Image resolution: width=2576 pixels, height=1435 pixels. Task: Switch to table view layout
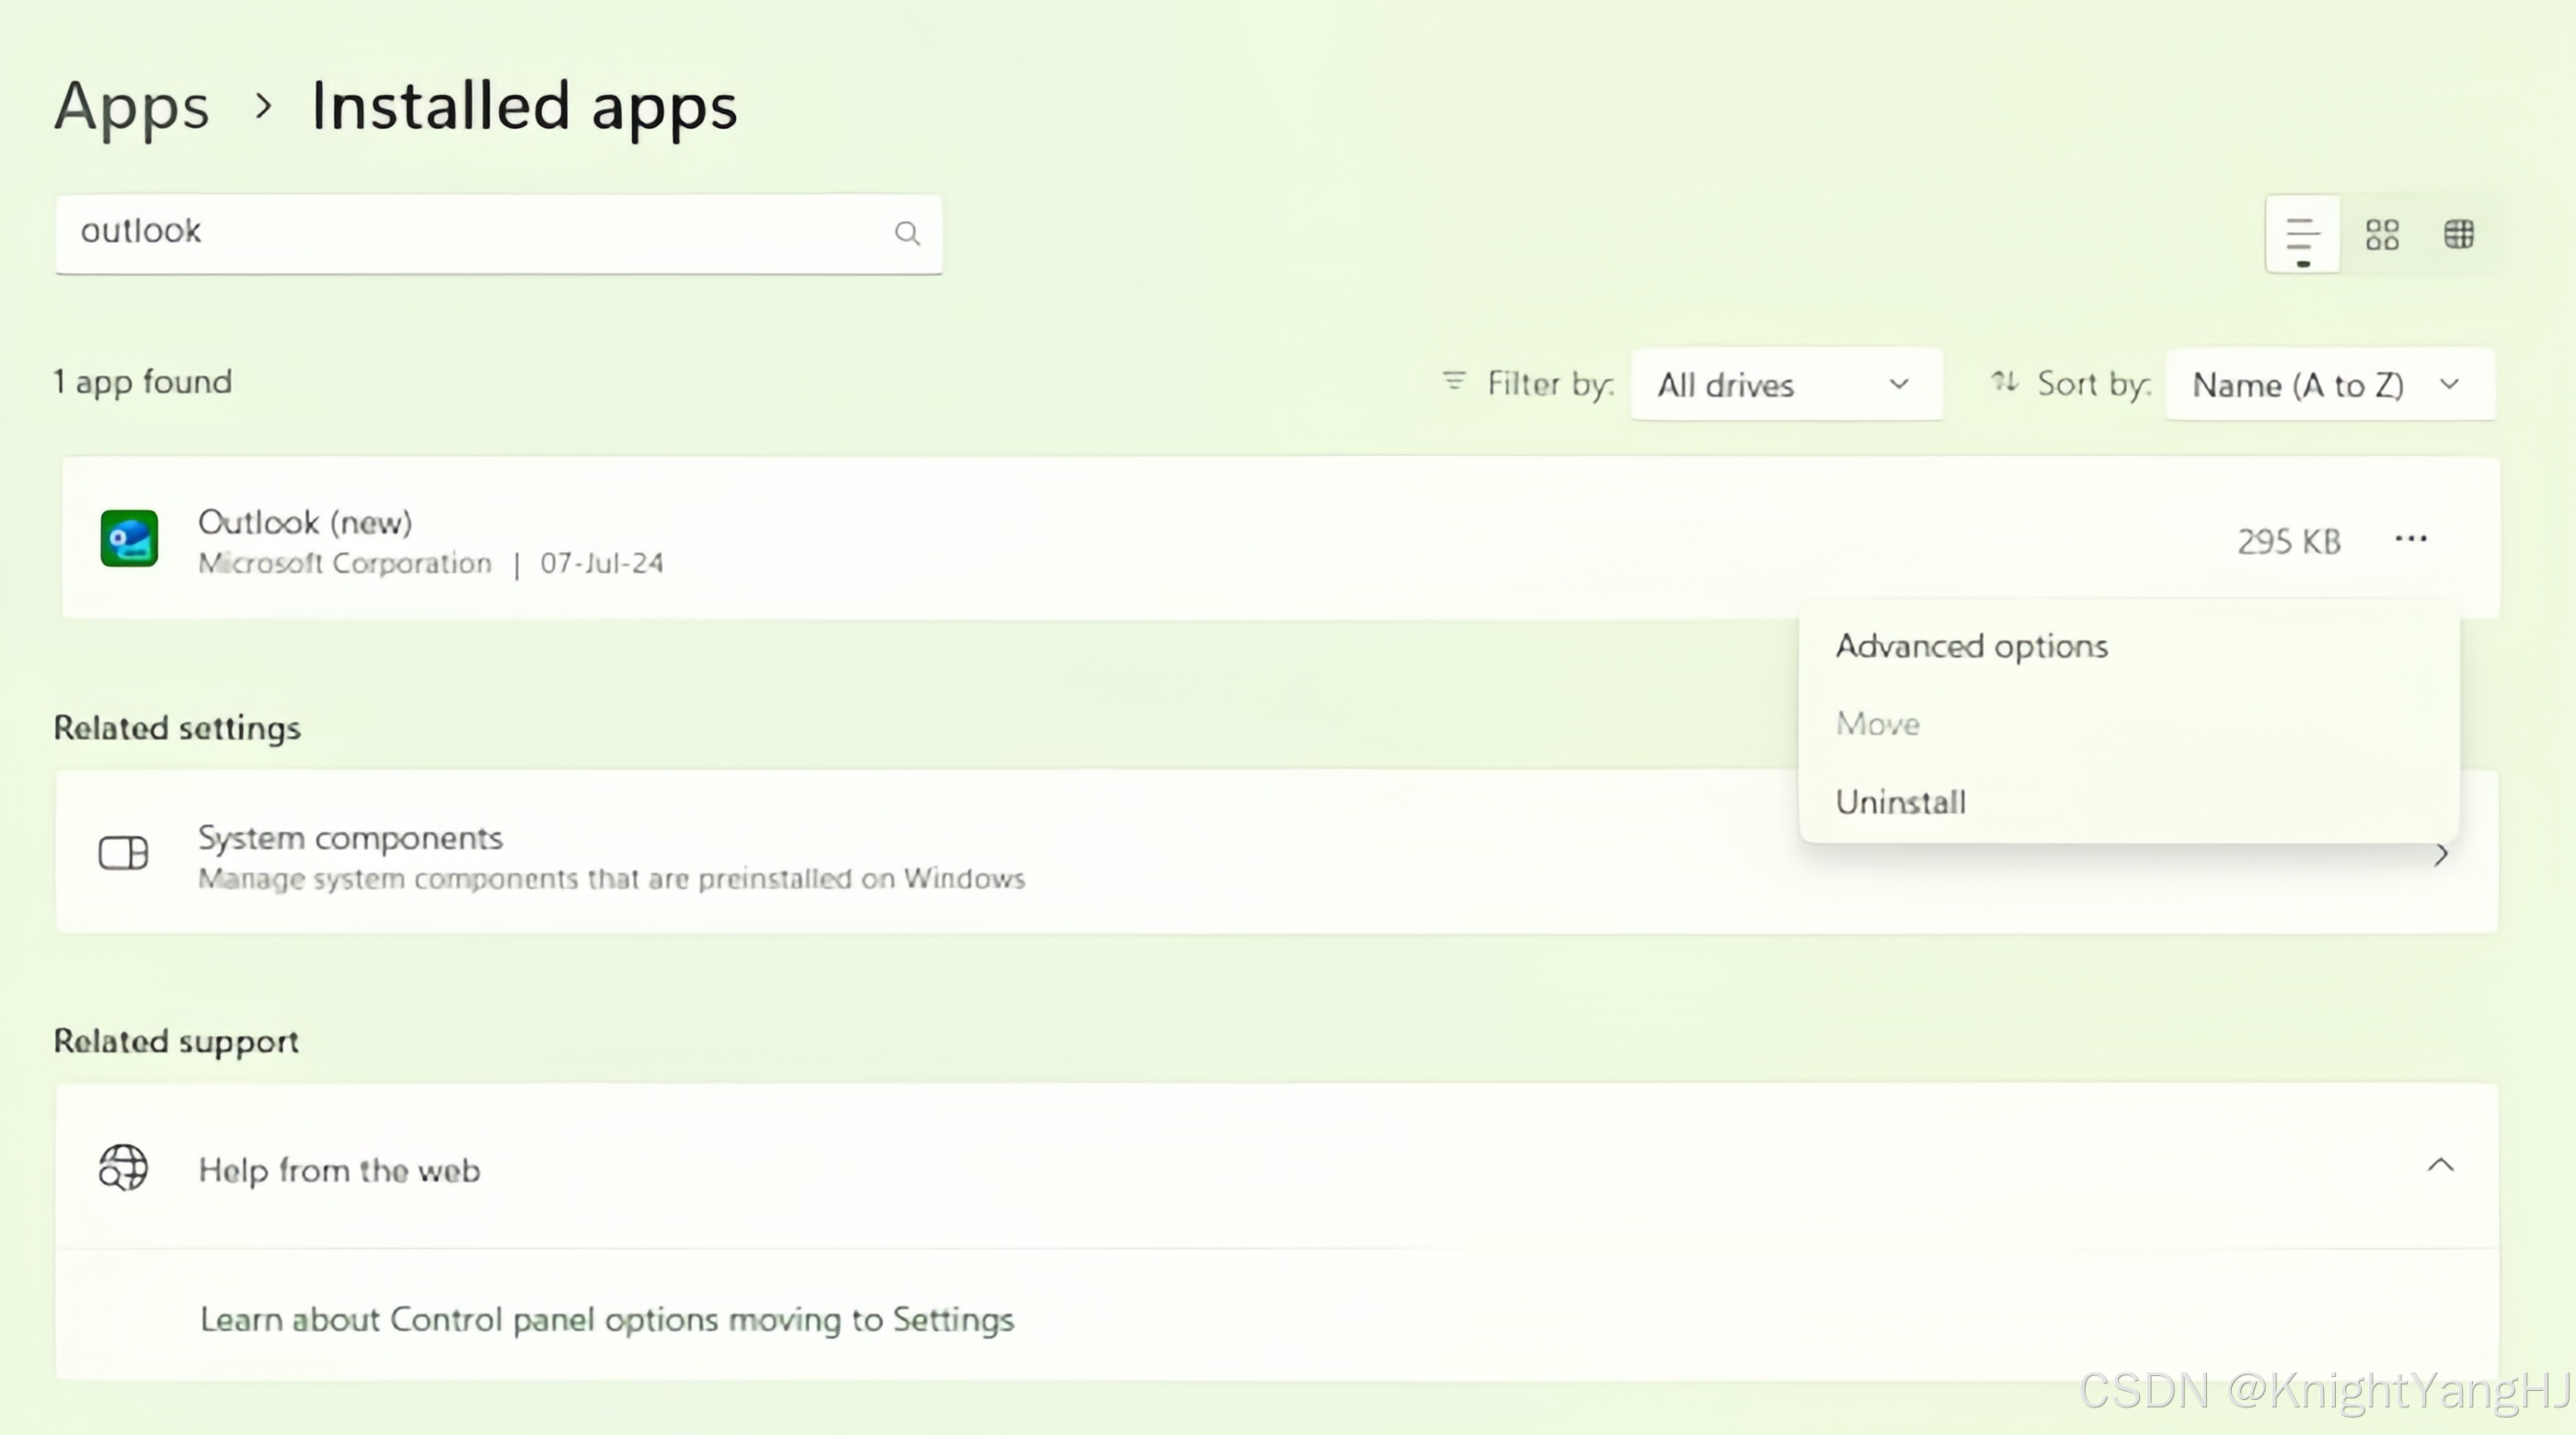tap(2459, 235)
